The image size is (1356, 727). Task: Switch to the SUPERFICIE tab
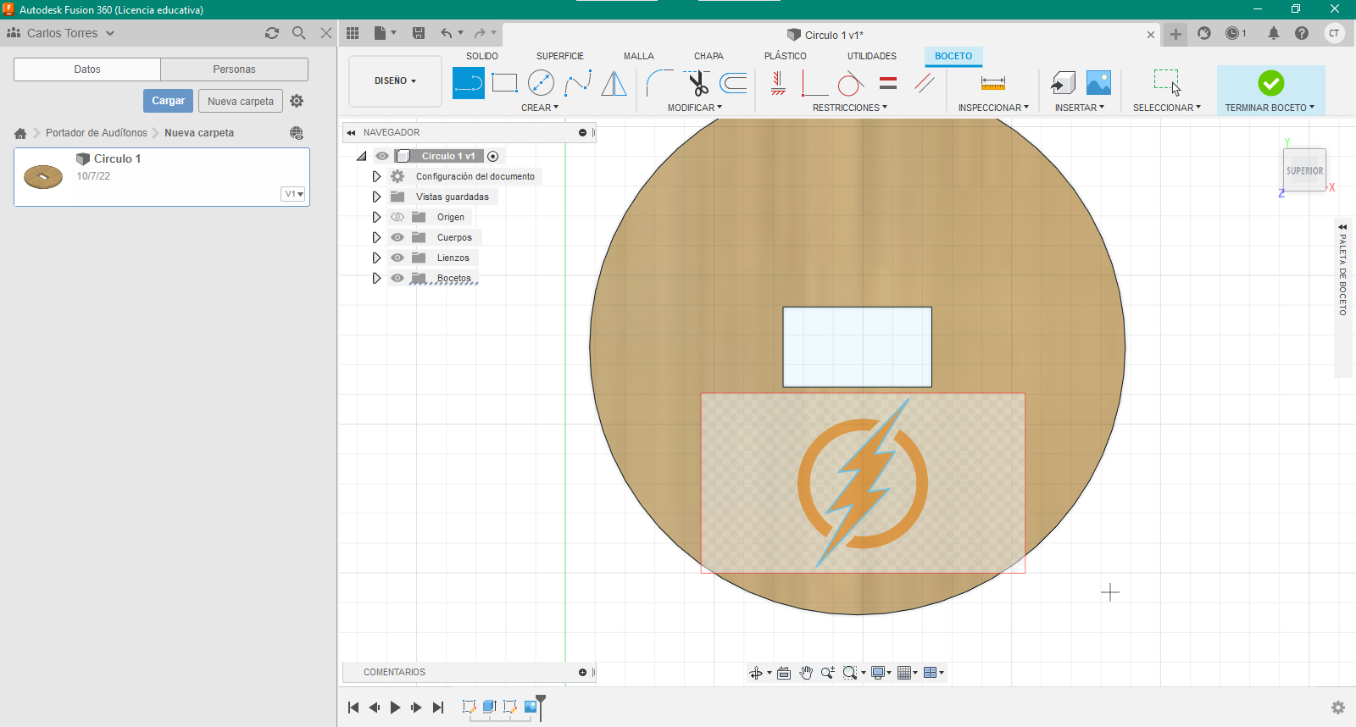pos(559,56)
